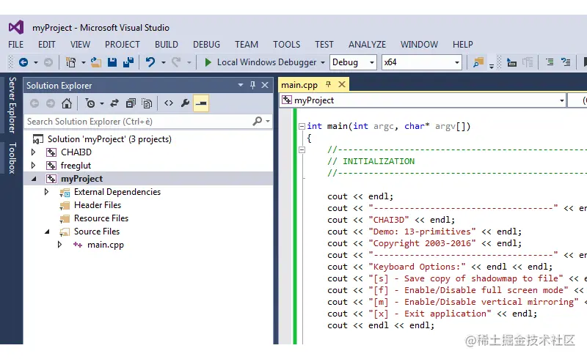The width and height of the screenshot is (587, 359).
Task: Open the BUILD menu
Action: [x=167, y=45]
